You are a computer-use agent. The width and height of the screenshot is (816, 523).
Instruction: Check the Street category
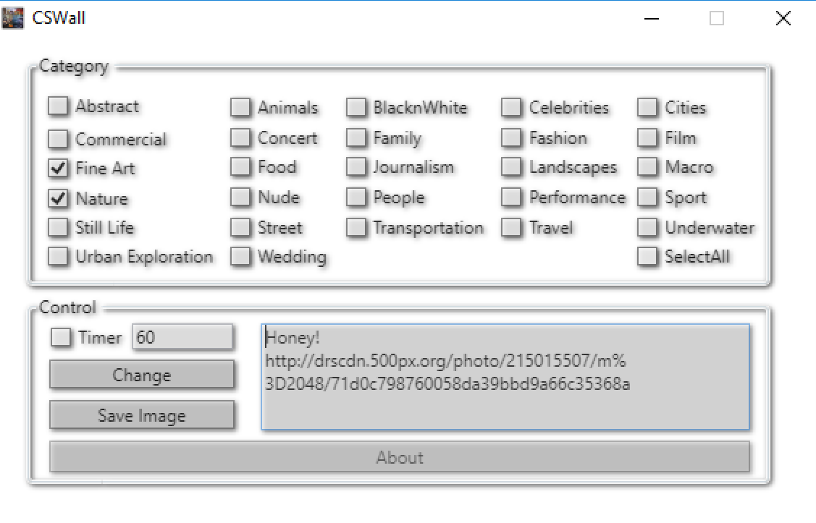(x=240, y=228)
